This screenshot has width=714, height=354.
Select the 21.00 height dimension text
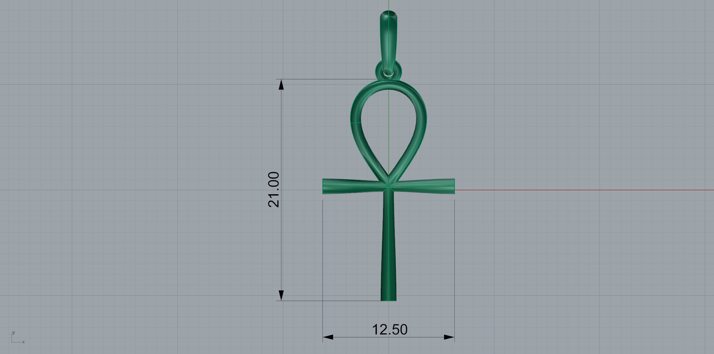[x=274, y=190]
